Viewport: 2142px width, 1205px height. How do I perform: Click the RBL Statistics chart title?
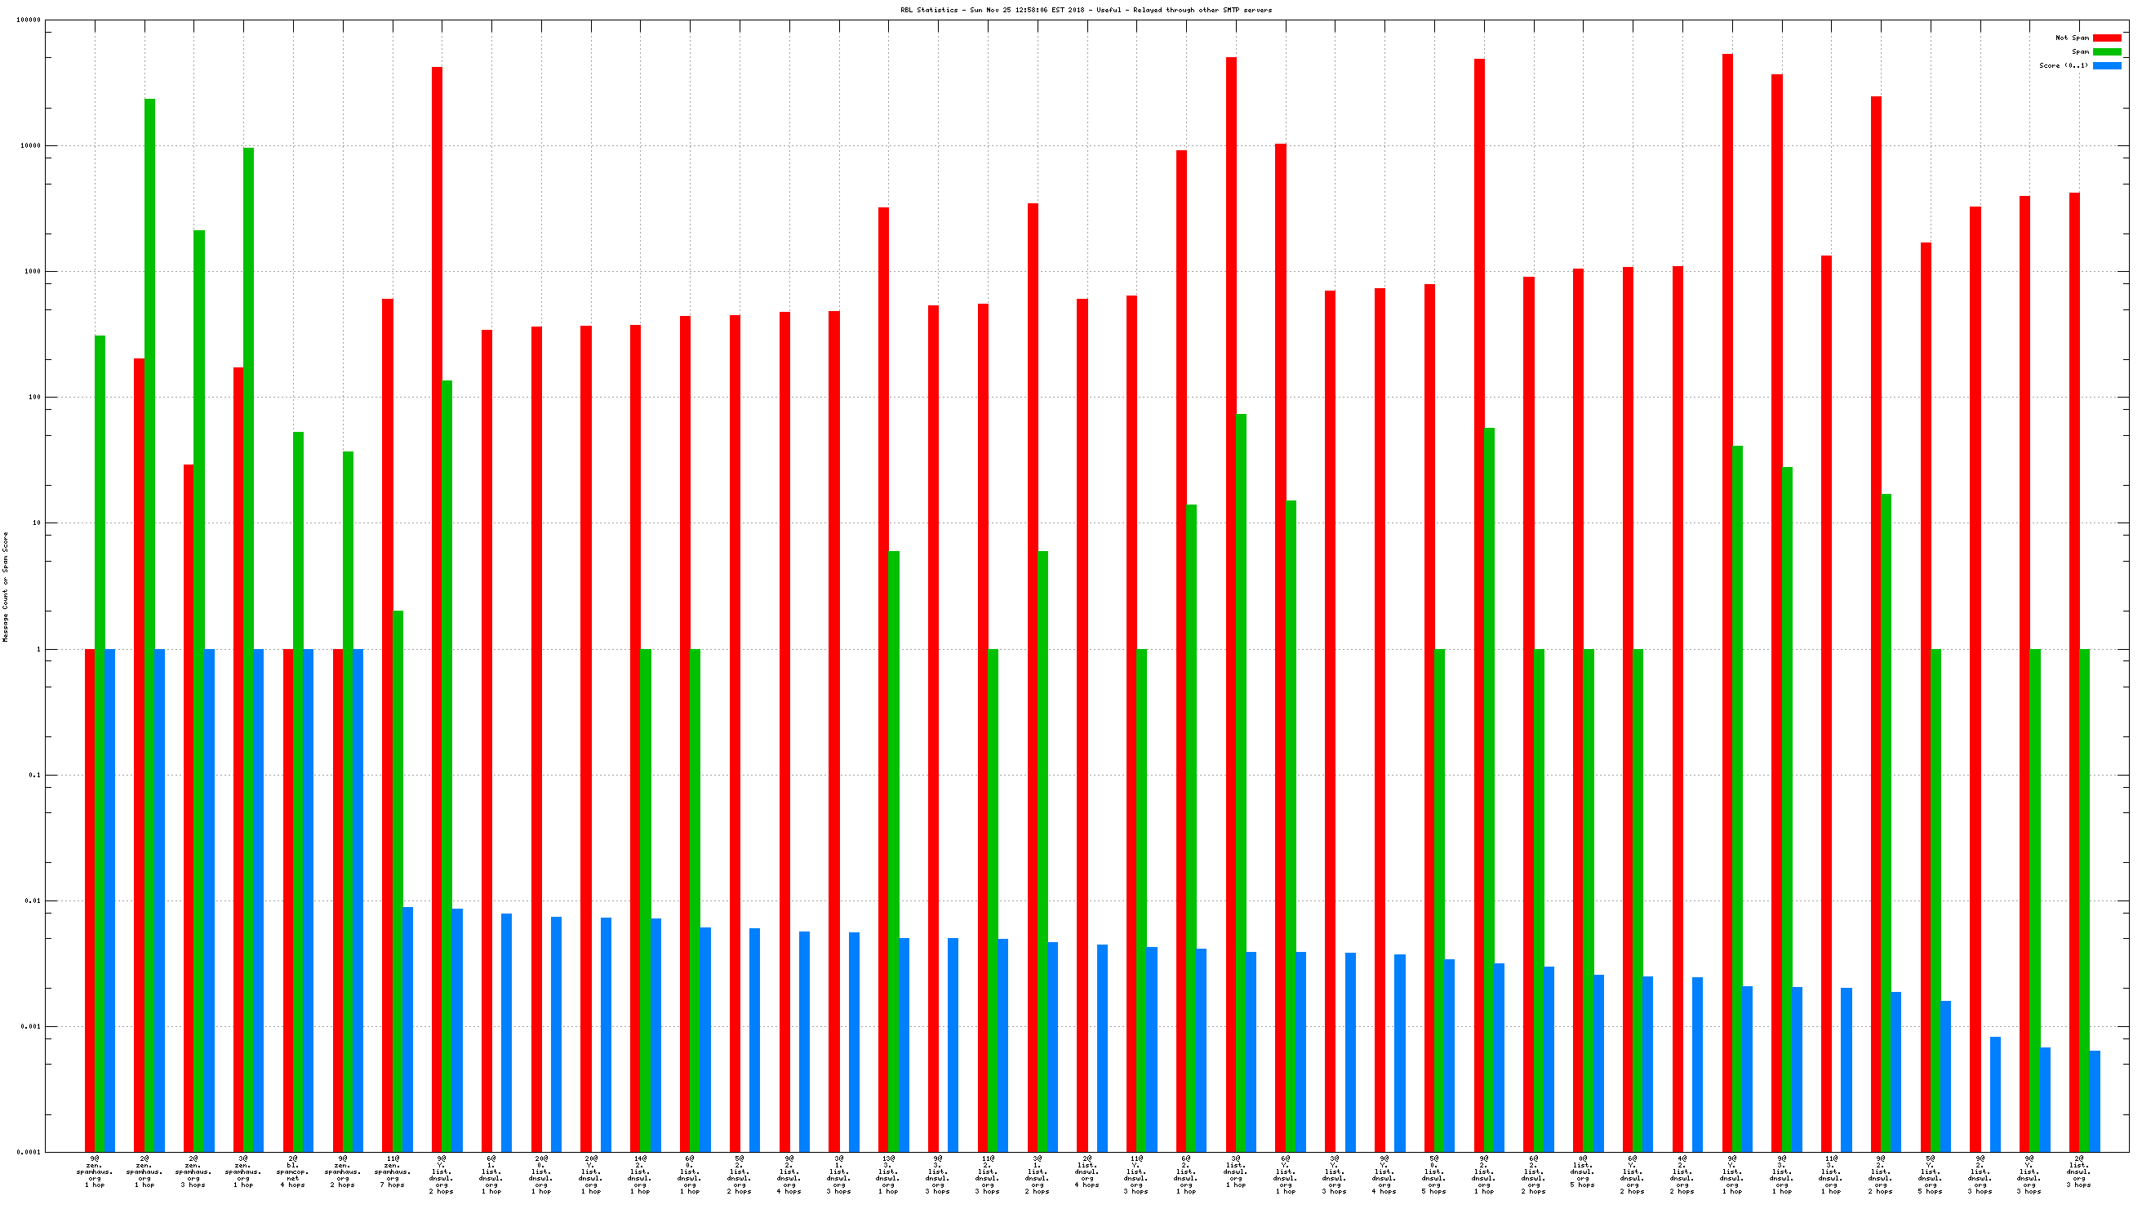coord(1085,11)
